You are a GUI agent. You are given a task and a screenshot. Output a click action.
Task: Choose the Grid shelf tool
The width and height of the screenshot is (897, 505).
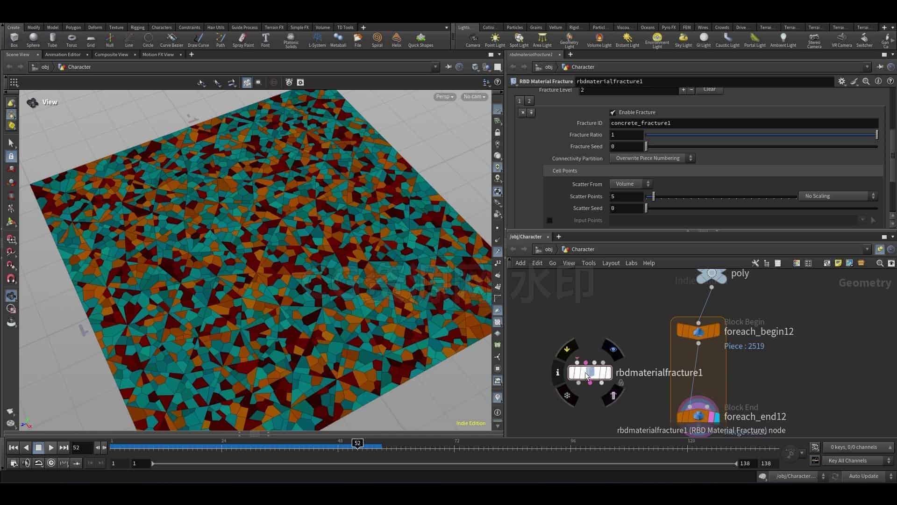[x=91, y=40]
